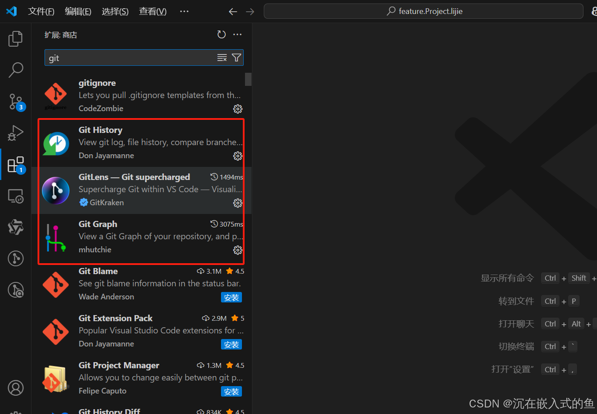597x414 pixels.
Task: Click the 显示所有命令 shortcut hint
Action: tap(507, 278)
